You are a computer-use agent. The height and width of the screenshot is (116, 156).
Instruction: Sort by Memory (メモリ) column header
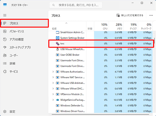point(116,26)
